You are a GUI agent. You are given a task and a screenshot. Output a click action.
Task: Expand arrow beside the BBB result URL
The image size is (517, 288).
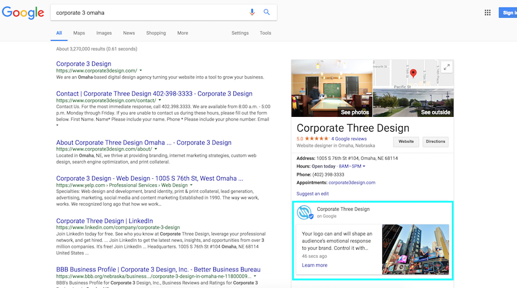(x=255, y=276)
